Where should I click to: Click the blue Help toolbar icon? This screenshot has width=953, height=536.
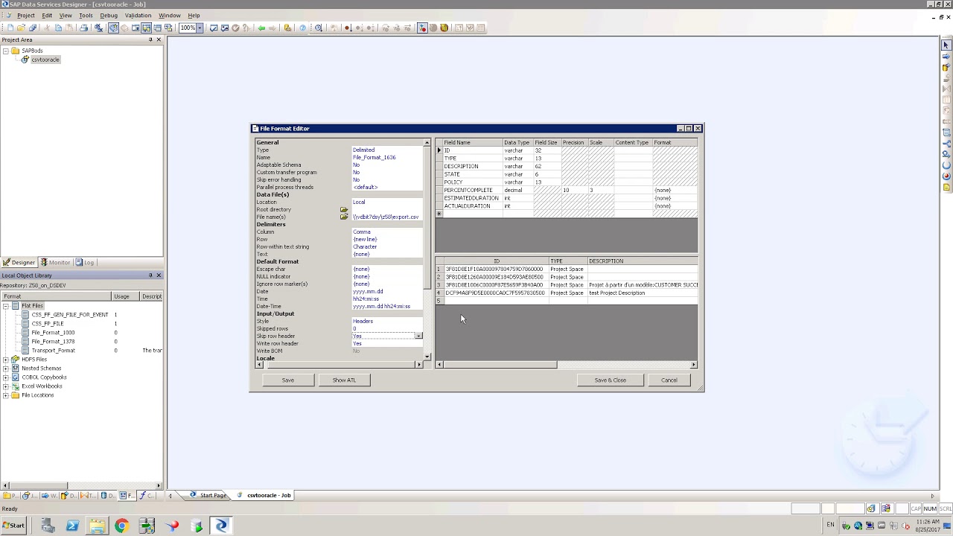pyautogui.click(x=303, y=28)
